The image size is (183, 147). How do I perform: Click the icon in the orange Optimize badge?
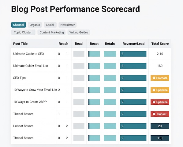tap(154, 90)
